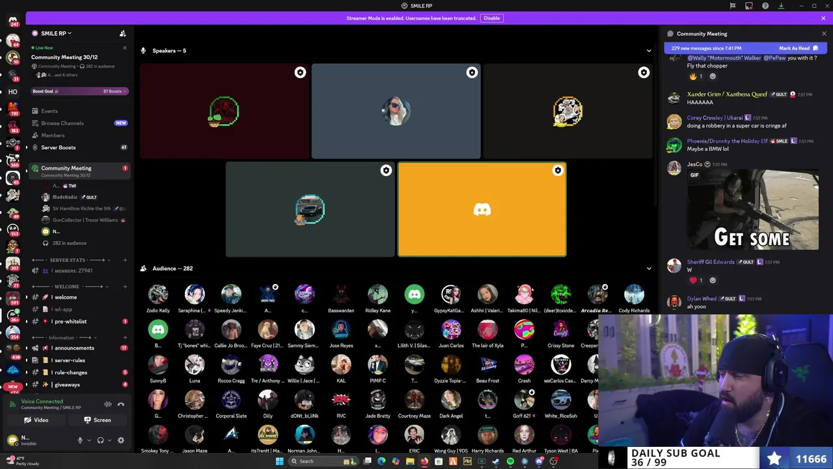Toggle the headphones deafen button
The height and width of the screenshot is (469, 833).
[x=100, y=440]
